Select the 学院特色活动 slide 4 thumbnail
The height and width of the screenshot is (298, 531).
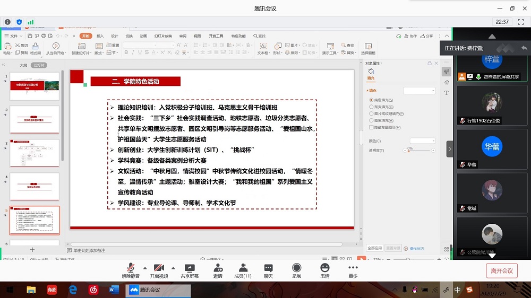coord(35,187)
